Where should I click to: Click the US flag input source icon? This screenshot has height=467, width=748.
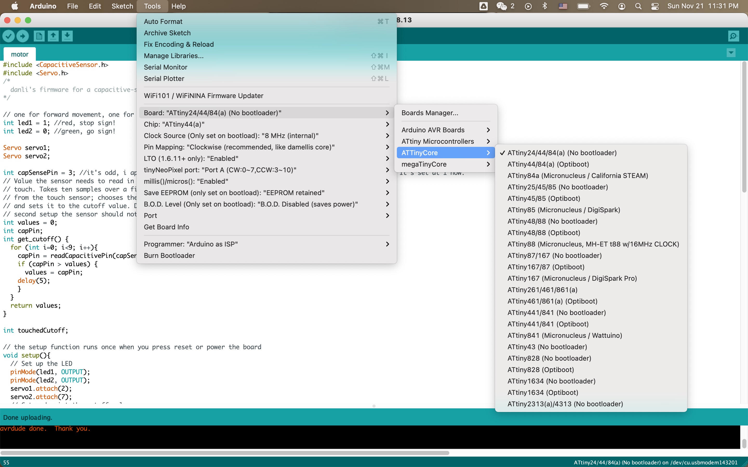(x=563, y=6)
